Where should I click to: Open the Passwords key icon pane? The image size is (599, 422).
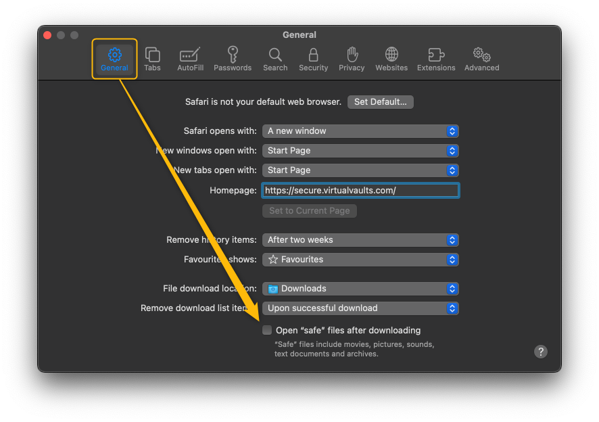(233, 59)
